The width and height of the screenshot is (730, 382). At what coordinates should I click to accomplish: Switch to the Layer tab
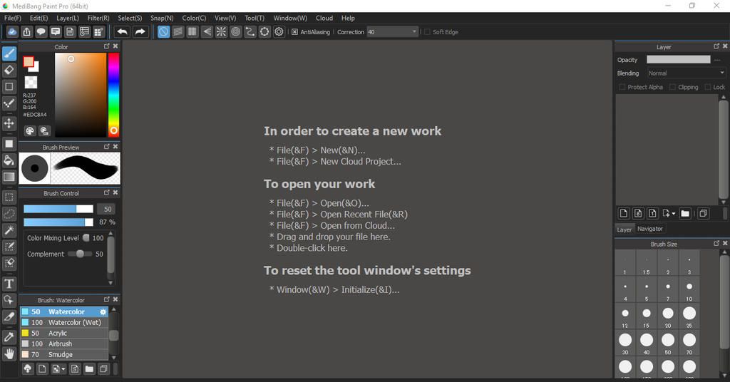click(x=624, y=229)
